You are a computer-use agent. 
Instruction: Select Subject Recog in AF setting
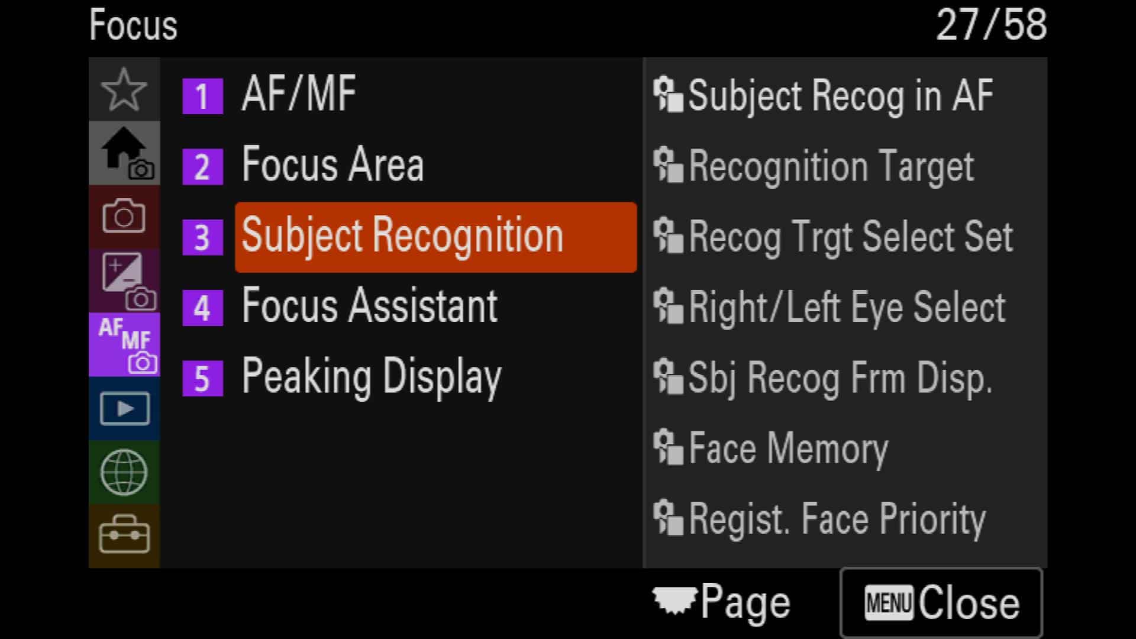pyautogui.click(x=845, y=95)
